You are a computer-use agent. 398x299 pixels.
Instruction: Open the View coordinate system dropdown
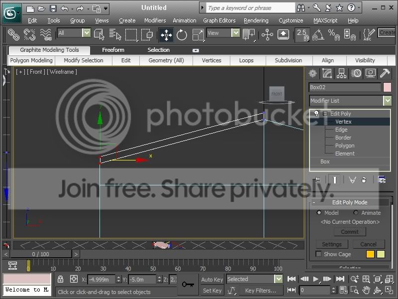pyautogui.click(x=235, y=33)
